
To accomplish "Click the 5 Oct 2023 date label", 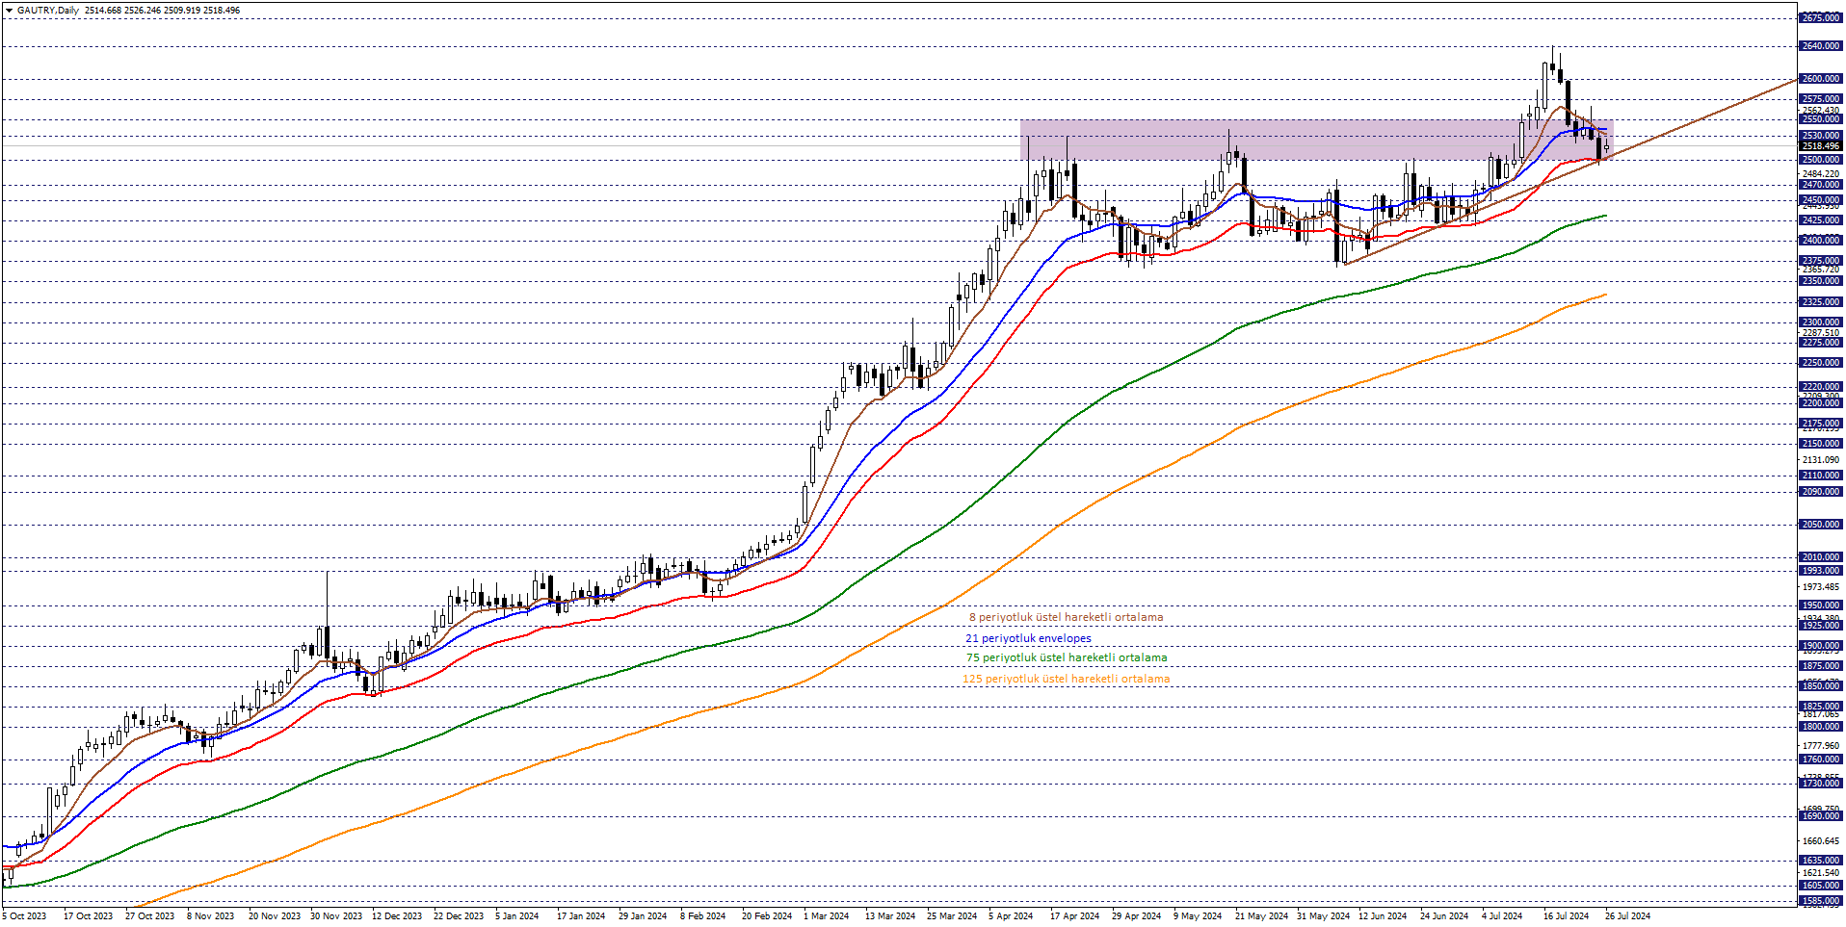I will [25, 915].
